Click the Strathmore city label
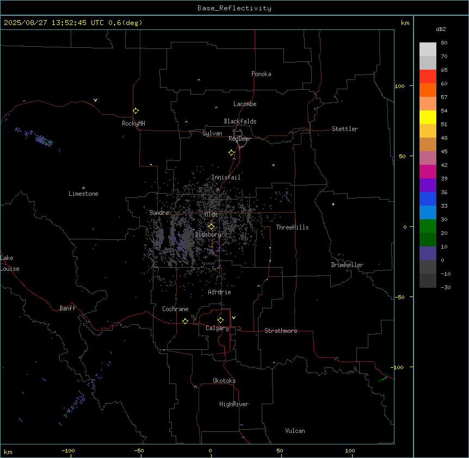469x458 pixels. [x=281, y=331]
